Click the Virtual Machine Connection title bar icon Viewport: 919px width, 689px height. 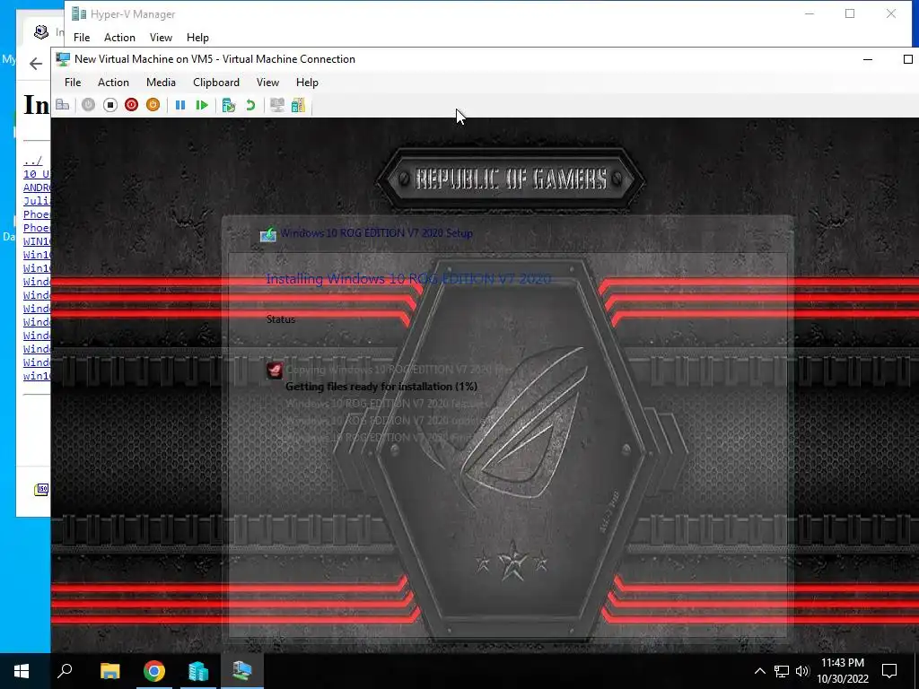pyautogui.click(x=63, y=59)
